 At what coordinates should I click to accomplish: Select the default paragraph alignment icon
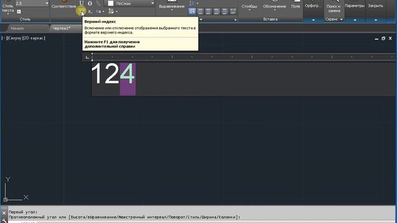pos(192,11)
